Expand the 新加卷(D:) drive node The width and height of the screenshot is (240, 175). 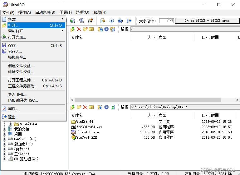(4, 144)
